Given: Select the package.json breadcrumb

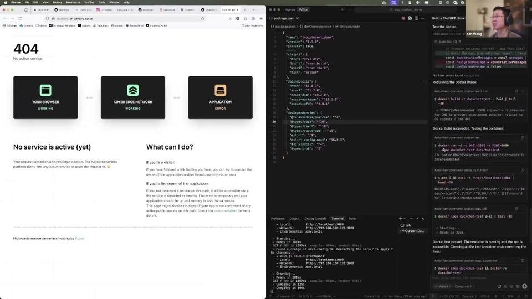Looking at the screenshot, I should pyautogui.click(x=283, y=27).
